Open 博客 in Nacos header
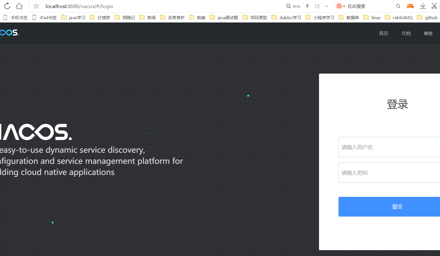Viewport: 440px width, 256px height. pos(428,33)
